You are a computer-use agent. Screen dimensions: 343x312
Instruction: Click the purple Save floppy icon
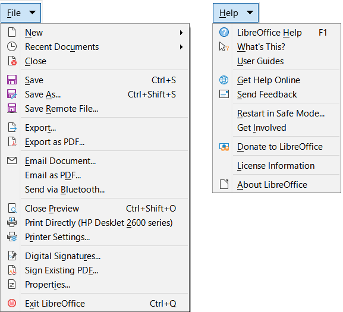click(x=12, y=80)
